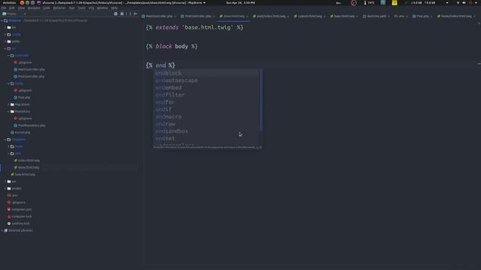The image size is (481, 270).
Task: Open the clock showing Sun Apr 28
Action: [x=240, y=3]
